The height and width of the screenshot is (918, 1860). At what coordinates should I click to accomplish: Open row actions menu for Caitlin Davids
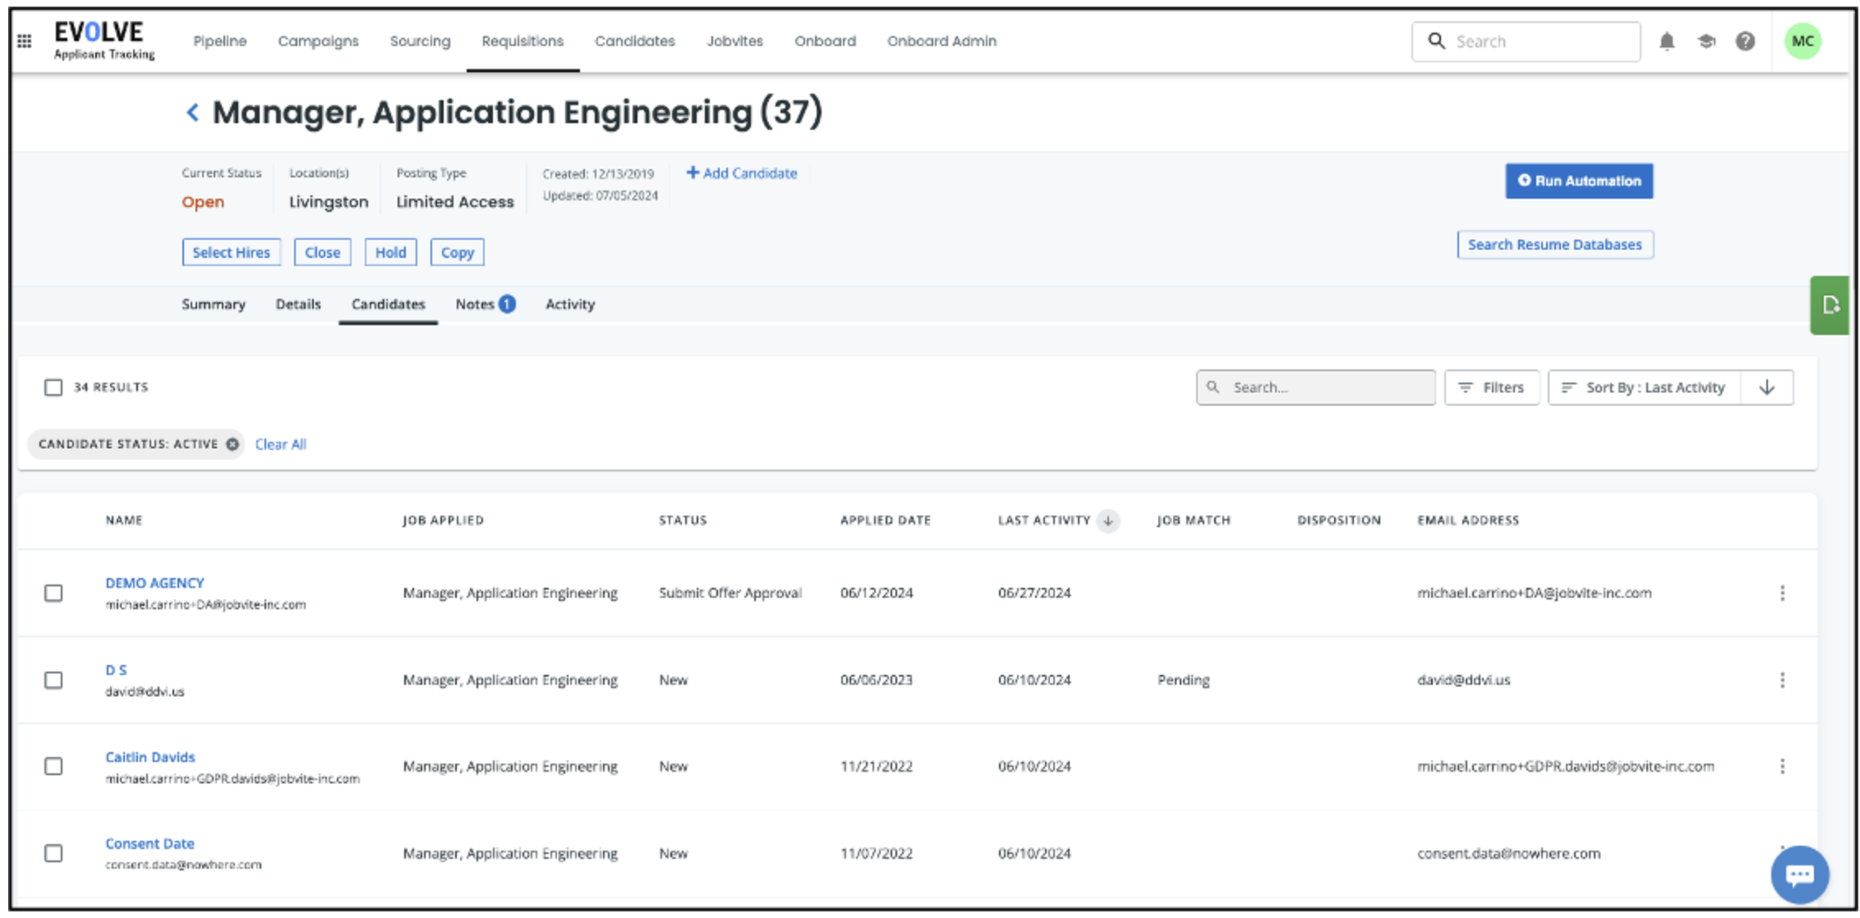pyautogui.click(x=1782, y=766)
